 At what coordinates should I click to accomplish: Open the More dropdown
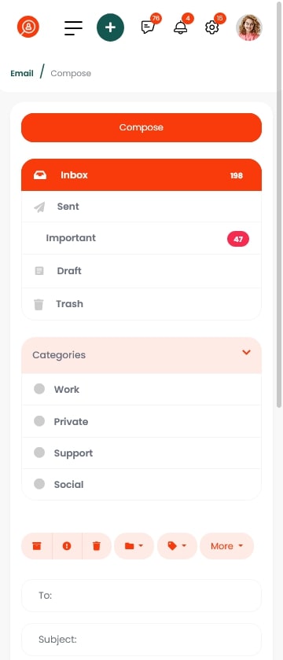click(227, 546)
